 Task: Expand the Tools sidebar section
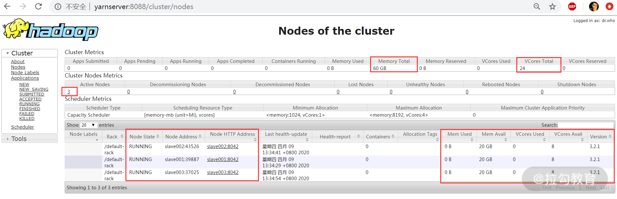pyautogui.click(x=30, y=139)
